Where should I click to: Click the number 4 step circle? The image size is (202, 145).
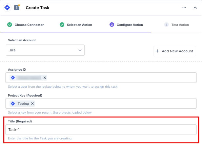pos(166,25)
